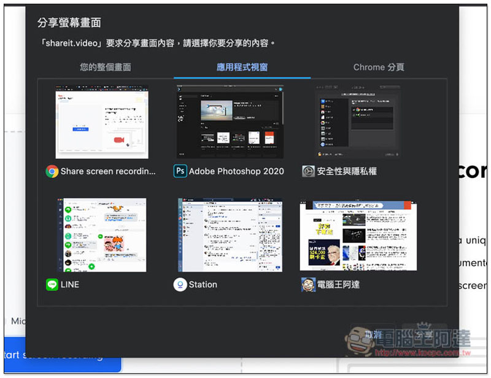This screenshot has height=378, width=491.
Task: Click the green LINE app icon
Action: (52, 285)
